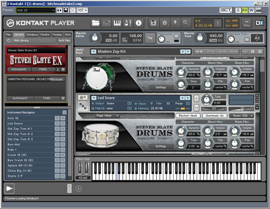Show the output mixer section
The image size is (270, 209).
tap(106, 23)
